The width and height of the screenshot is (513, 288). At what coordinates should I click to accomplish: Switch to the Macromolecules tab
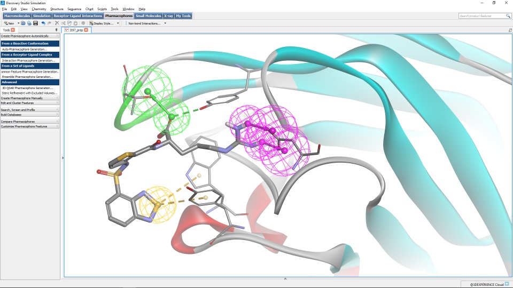(17, 15)
